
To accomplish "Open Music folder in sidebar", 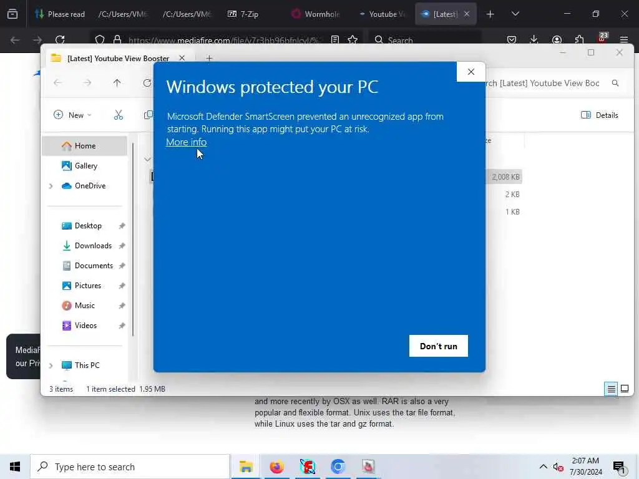I will (84, 306).
